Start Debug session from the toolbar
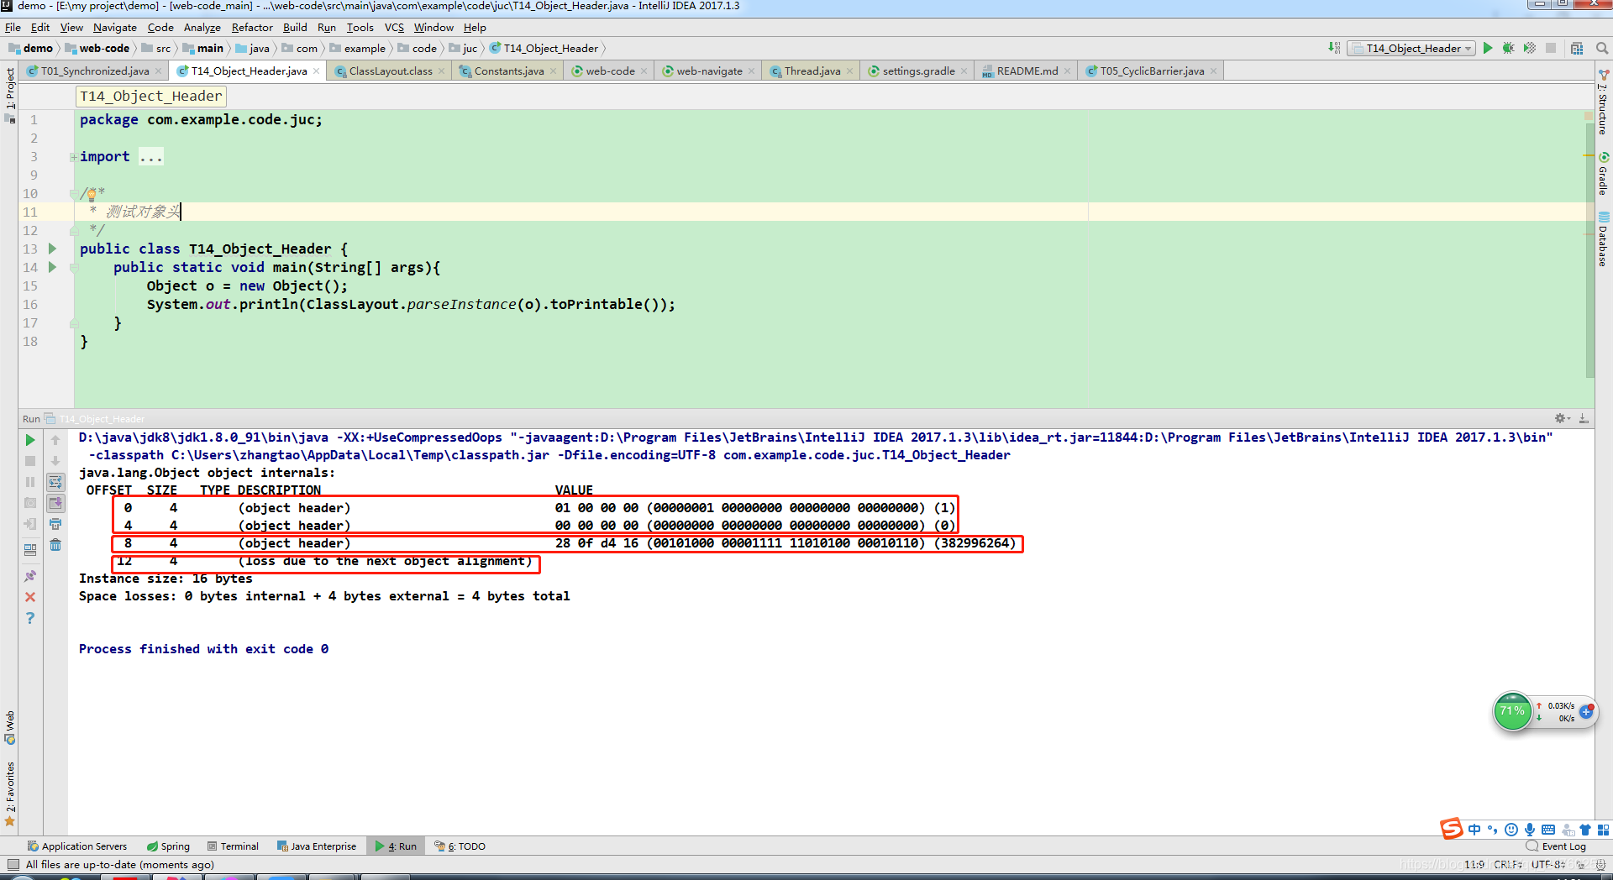 1509,49
